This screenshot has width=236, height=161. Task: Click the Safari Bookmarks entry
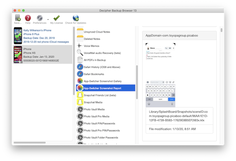(94, 74)
